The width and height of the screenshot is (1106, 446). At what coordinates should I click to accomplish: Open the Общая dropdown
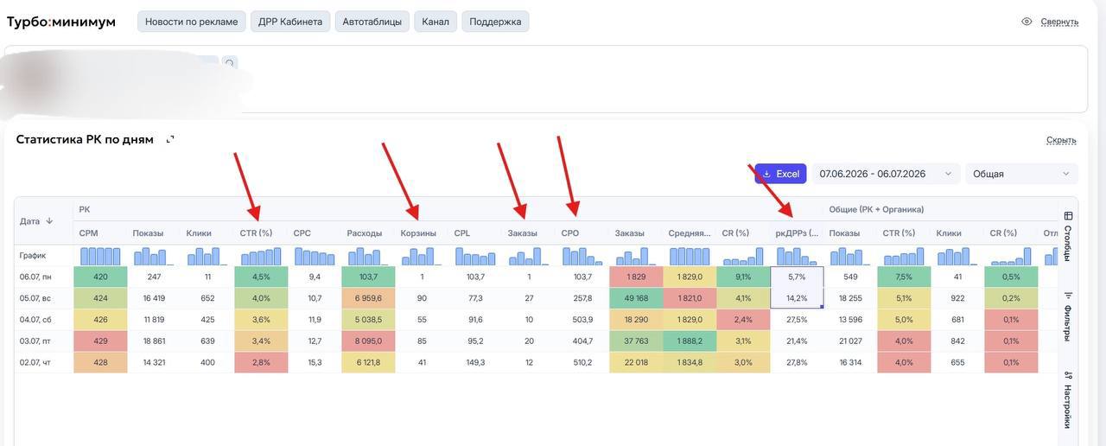tap(1021, 174)
